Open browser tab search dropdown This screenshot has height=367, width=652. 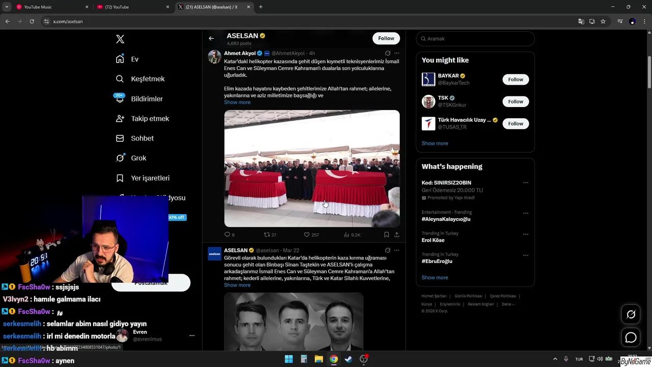click(x=6, y=7)
